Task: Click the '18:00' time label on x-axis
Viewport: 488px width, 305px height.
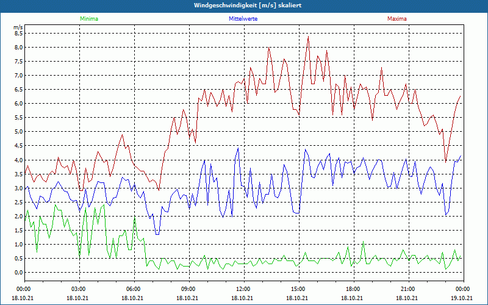Action: point(354,289)
